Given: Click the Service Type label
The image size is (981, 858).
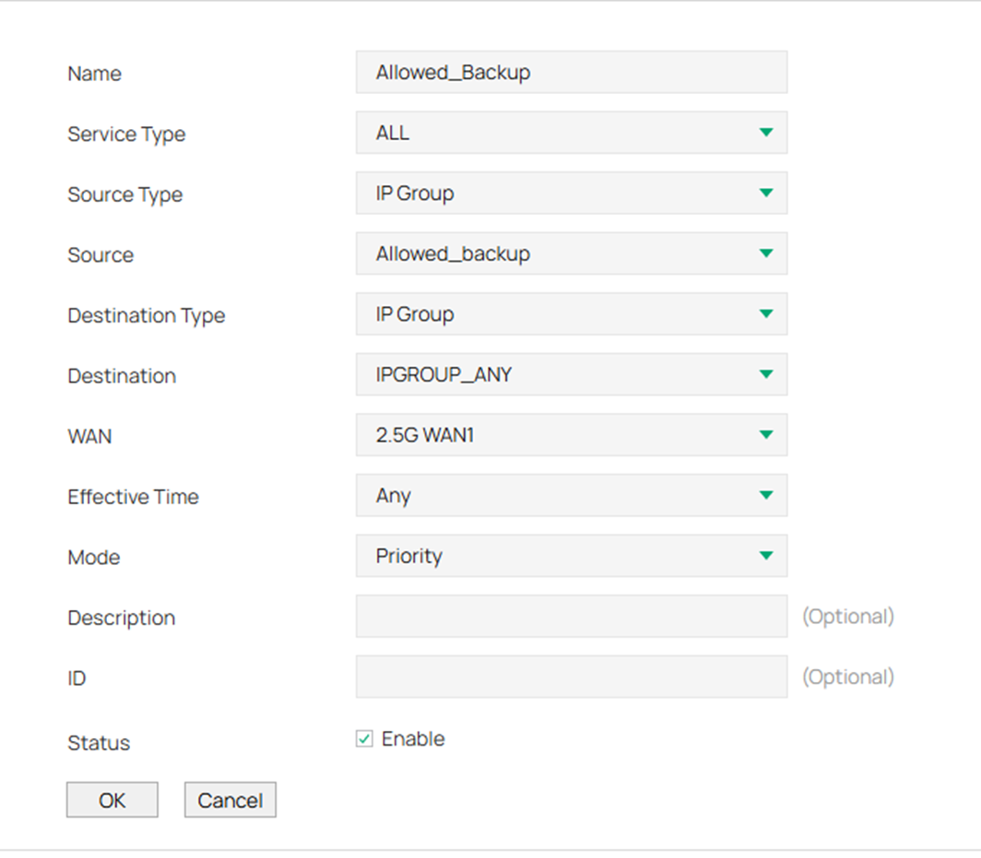Looking at the screenshot, I should click(x=126, y=134).
